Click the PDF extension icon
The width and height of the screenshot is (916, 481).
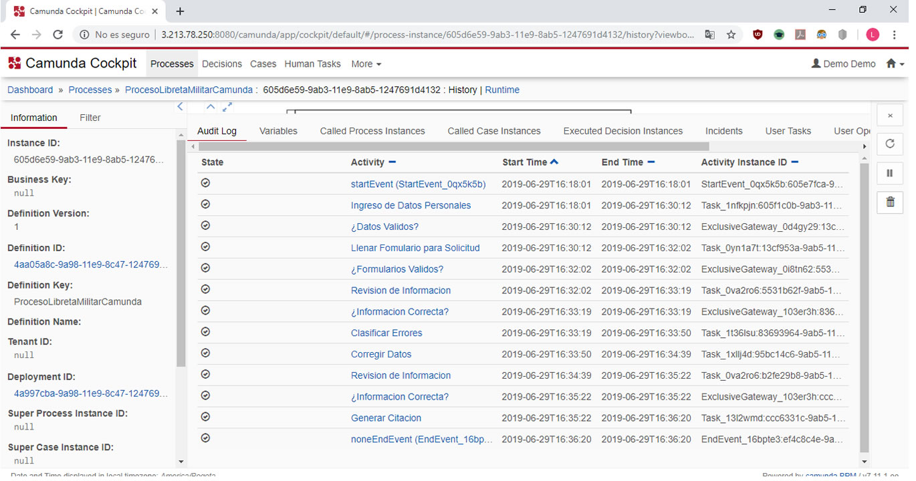pos(800,35)
